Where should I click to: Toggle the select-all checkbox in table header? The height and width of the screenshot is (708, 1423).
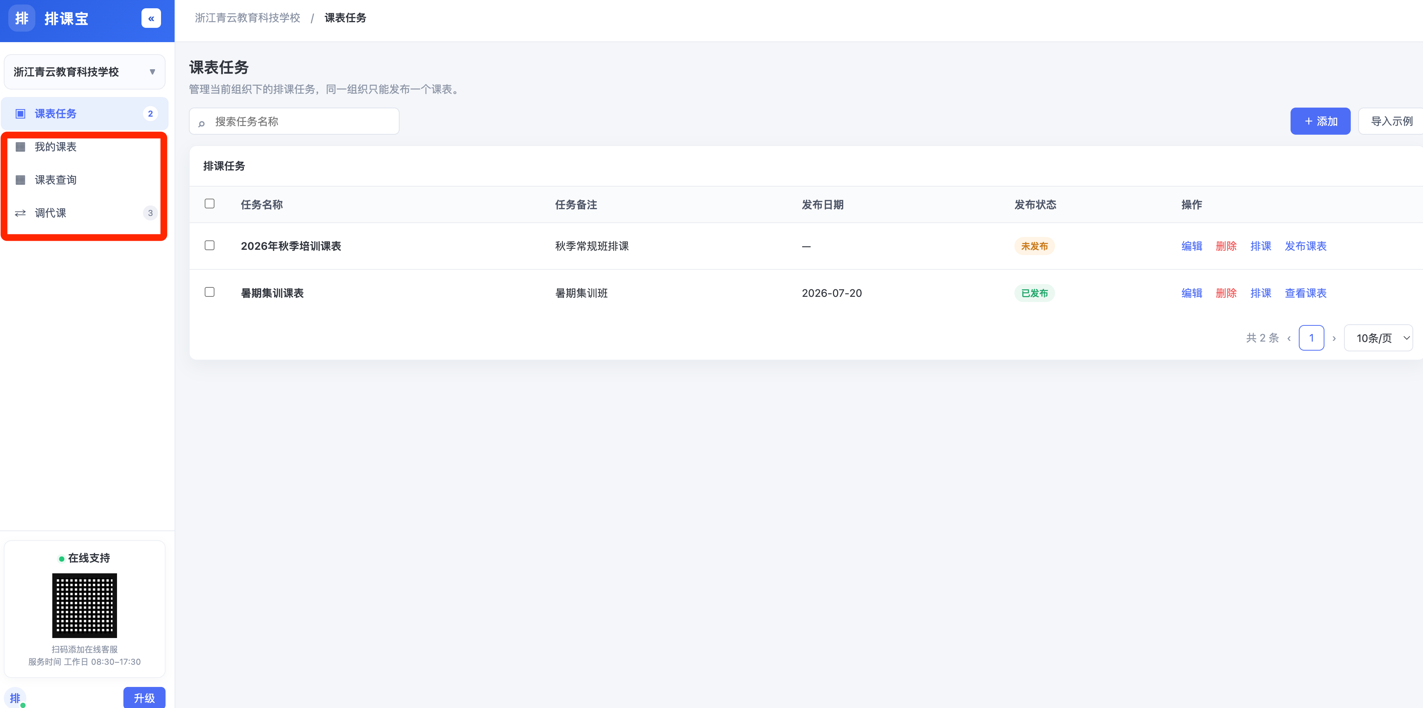pyautogui.click(x=209, y=204)
